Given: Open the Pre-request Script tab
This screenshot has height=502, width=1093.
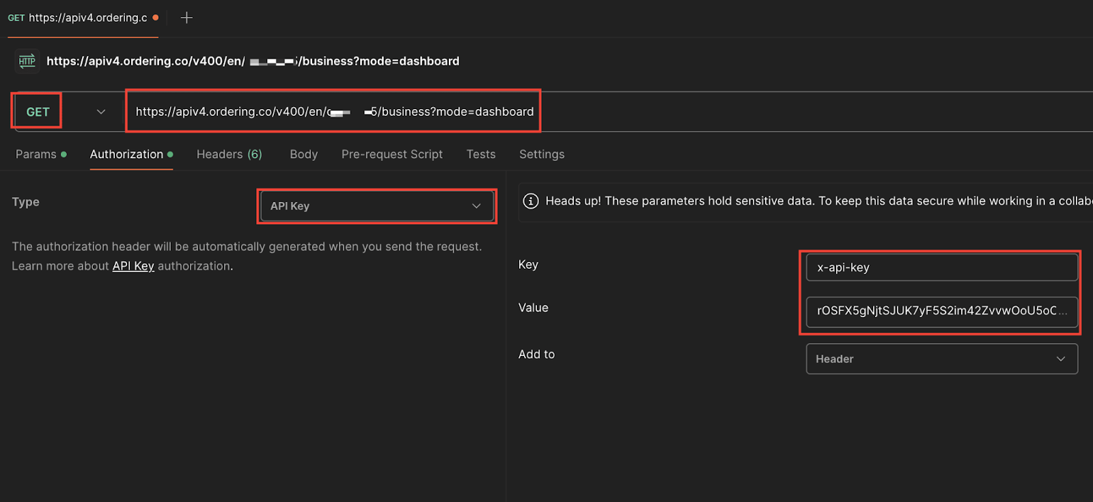Looking at the screenshot, I should coord(392,154).
